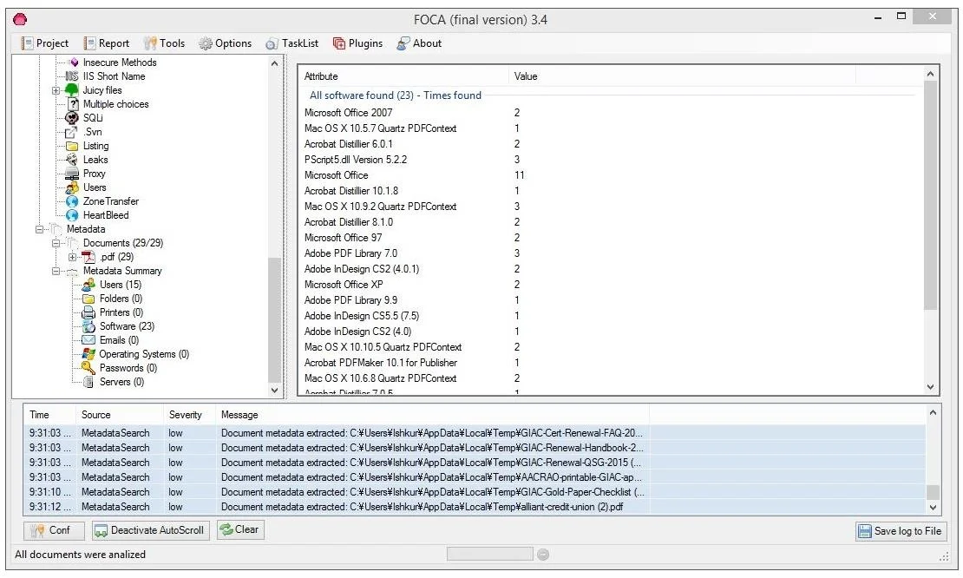The image size is (963, 578).
Task: Collapse the Metadata tree node
Action: pyautogui.click(x=39, y=229)
